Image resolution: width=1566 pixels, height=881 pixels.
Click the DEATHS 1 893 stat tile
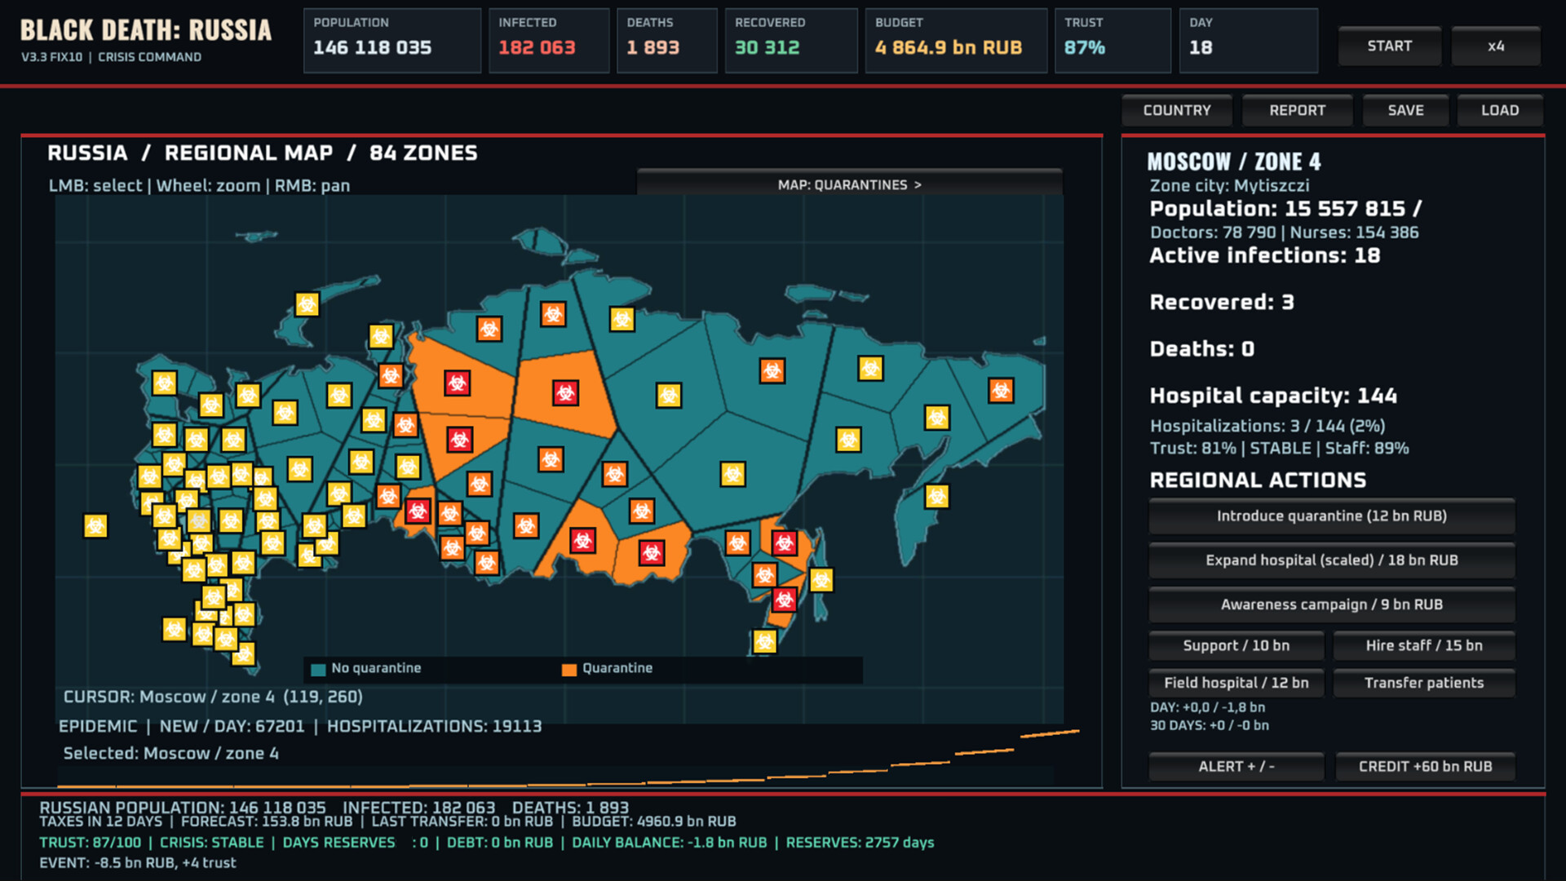click(666, 41)
